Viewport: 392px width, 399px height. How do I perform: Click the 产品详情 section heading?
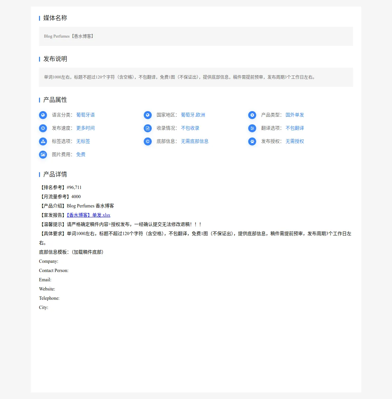[55, 174]
